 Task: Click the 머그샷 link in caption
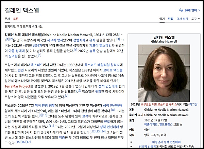tap(193, 104)
